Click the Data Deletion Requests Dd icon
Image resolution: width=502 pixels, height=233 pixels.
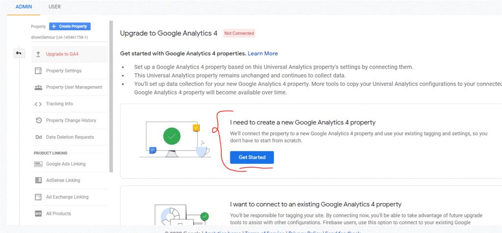38,137
